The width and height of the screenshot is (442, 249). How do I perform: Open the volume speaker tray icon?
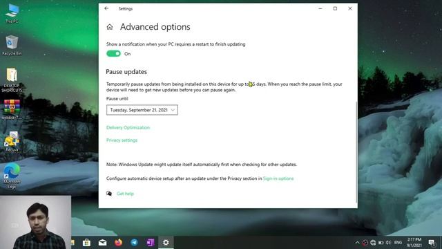click(388, 243)
